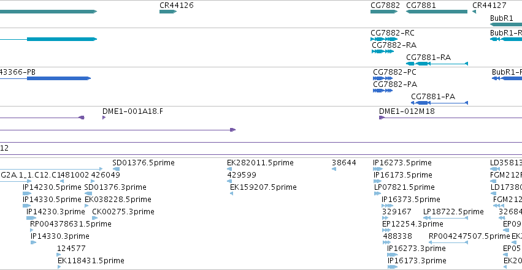
Task: Click the long clone arrow ending mid-track
Action: 118,130
